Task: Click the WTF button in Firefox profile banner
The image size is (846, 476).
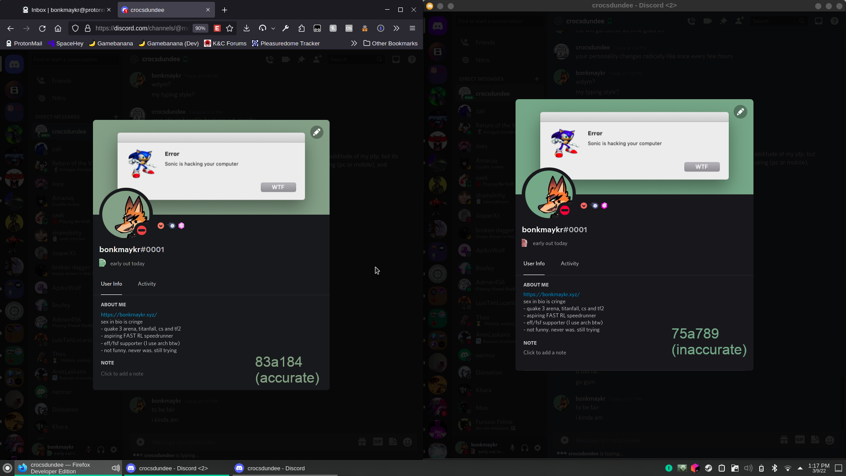Action: coord(278,187)
